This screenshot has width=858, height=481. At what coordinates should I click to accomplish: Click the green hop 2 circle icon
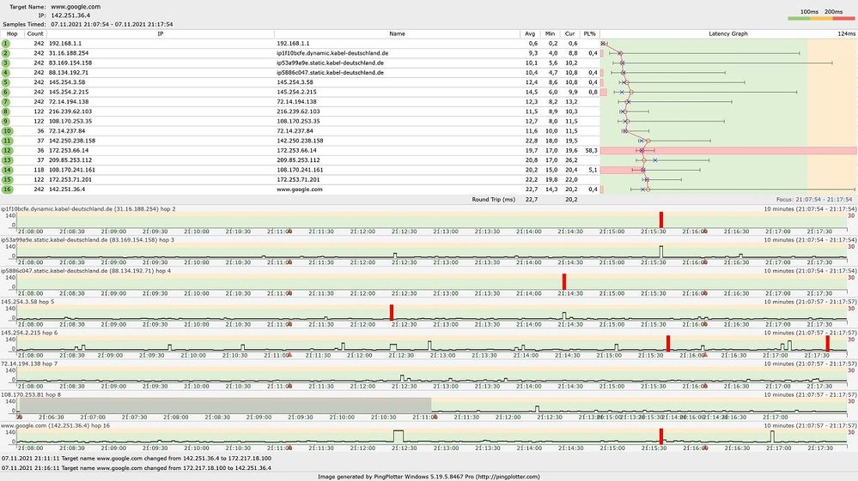(x=6, y=53)
